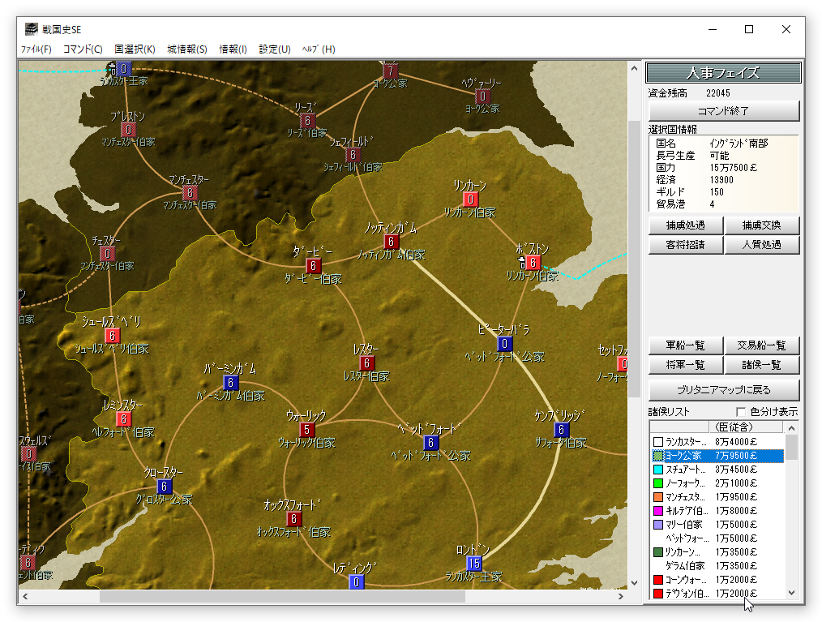822x622 pixels.
Task: Click the Warwick castle marker showing 5
Action: point(307,430)
